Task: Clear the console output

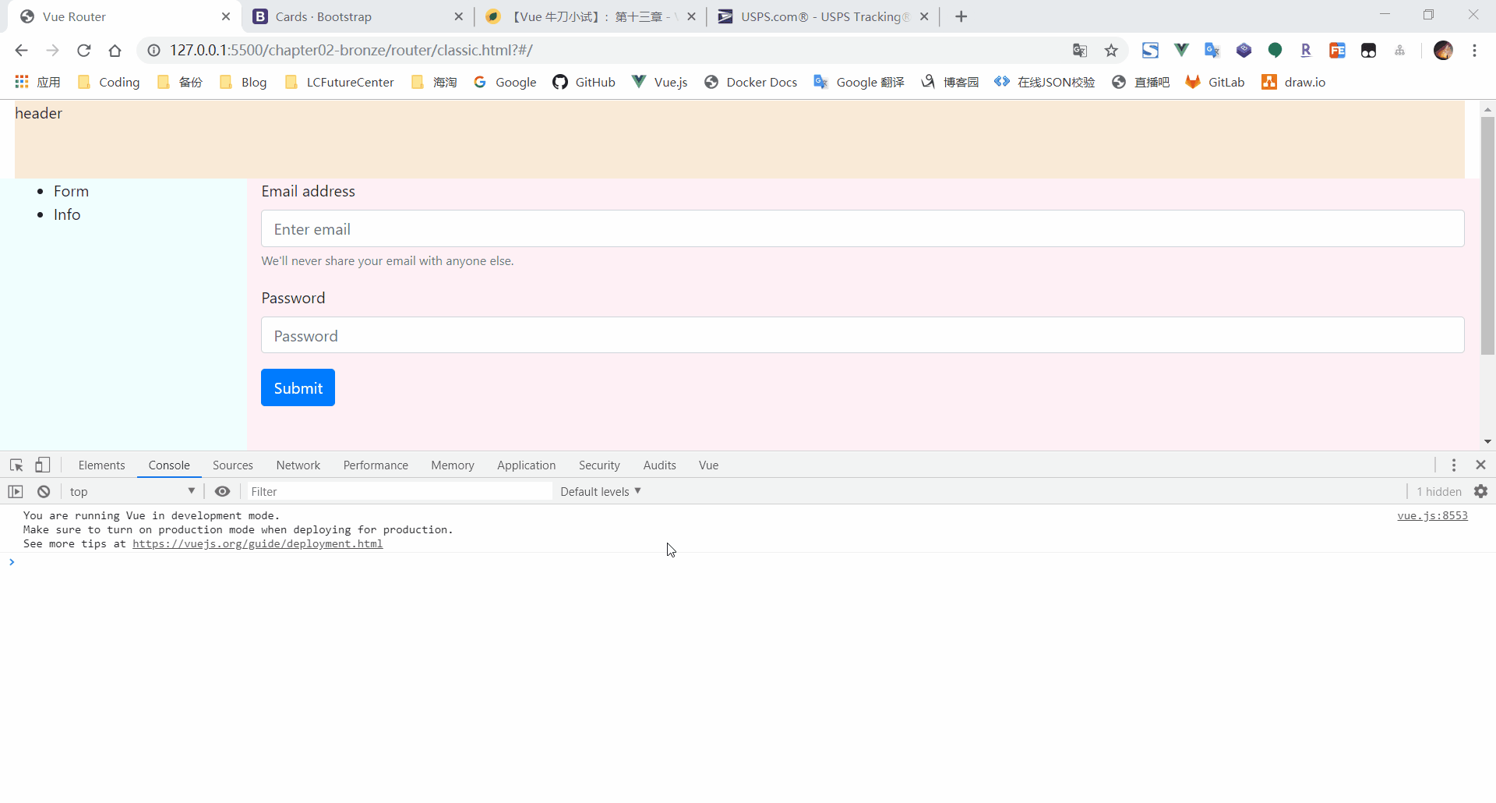Action: pos(44,492)
